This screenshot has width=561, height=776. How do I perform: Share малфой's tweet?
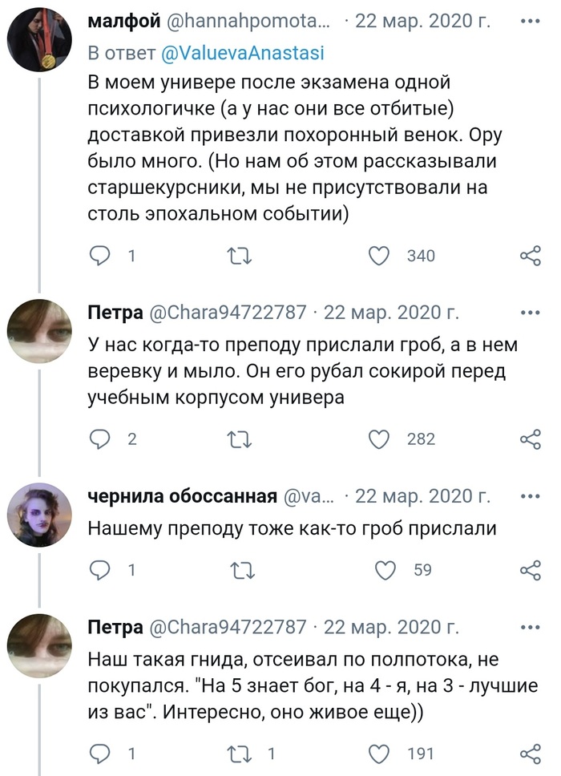pyautogui.click(x=531, y=256)
